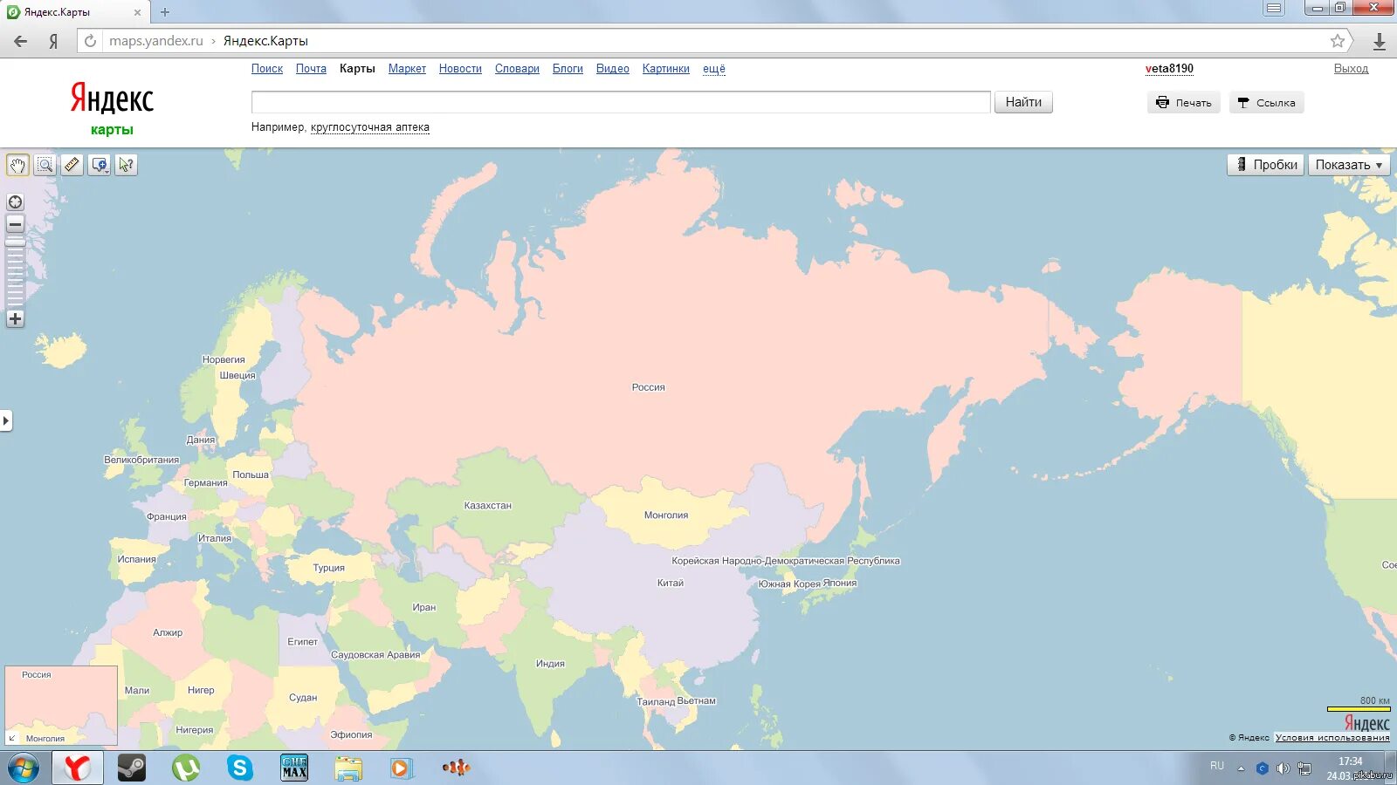This screenshot has width=1397, height=785.
Task: Open the Блоги service link
Action: point(568,69)
